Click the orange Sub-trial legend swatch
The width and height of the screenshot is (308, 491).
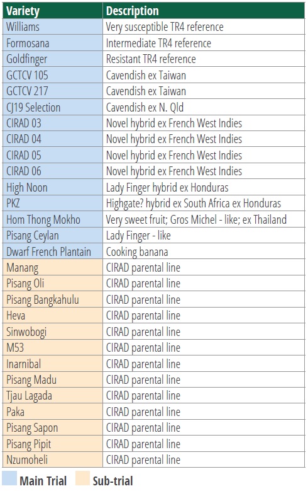pos(82,478)
